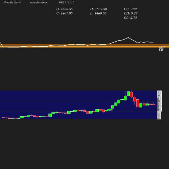Click the tallest green candlestick at the price peak
The width and height of the screenshot is (169, 169).
[x=128, y=94]
